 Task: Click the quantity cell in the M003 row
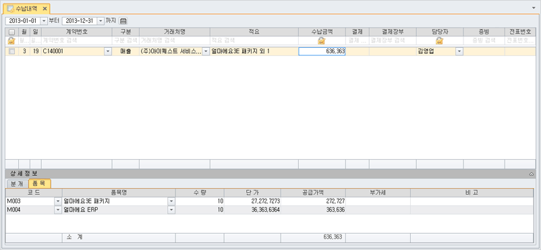(x=200, y=201)
